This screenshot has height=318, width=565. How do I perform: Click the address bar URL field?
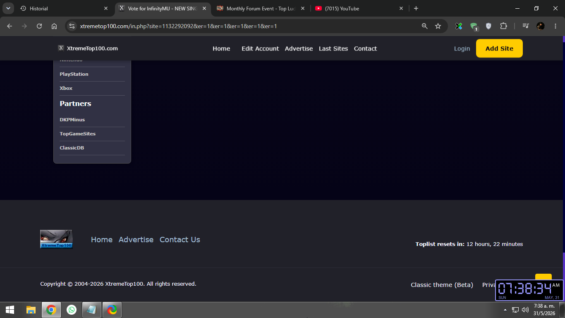click(x=248, y=26)
